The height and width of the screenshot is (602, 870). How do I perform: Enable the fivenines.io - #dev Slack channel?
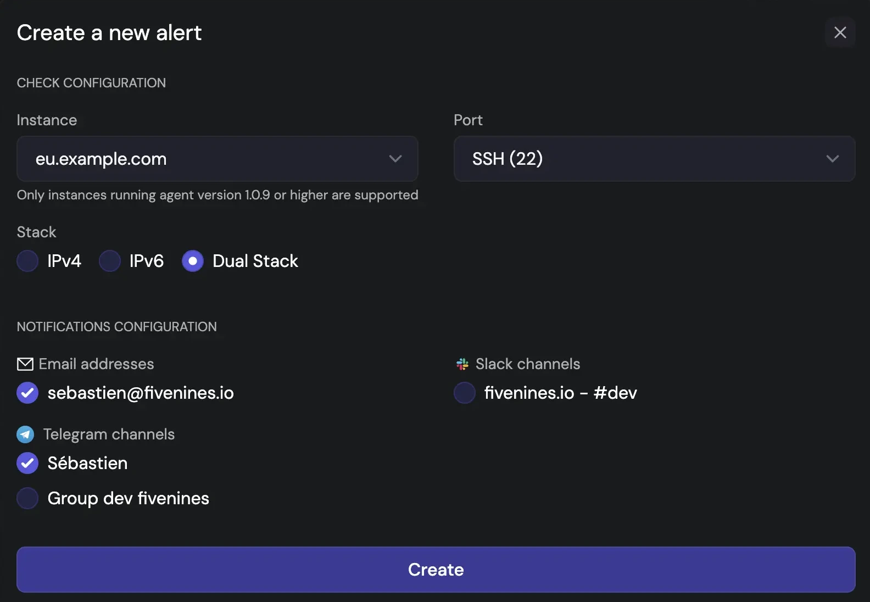[x=465, y=393]
